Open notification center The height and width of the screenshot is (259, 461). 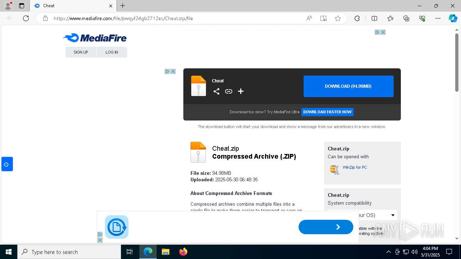[449, 252]
